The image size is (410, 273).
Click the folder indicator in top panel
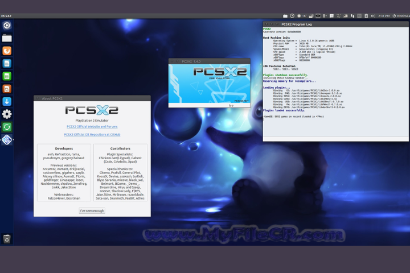click(x=285, y=16)
